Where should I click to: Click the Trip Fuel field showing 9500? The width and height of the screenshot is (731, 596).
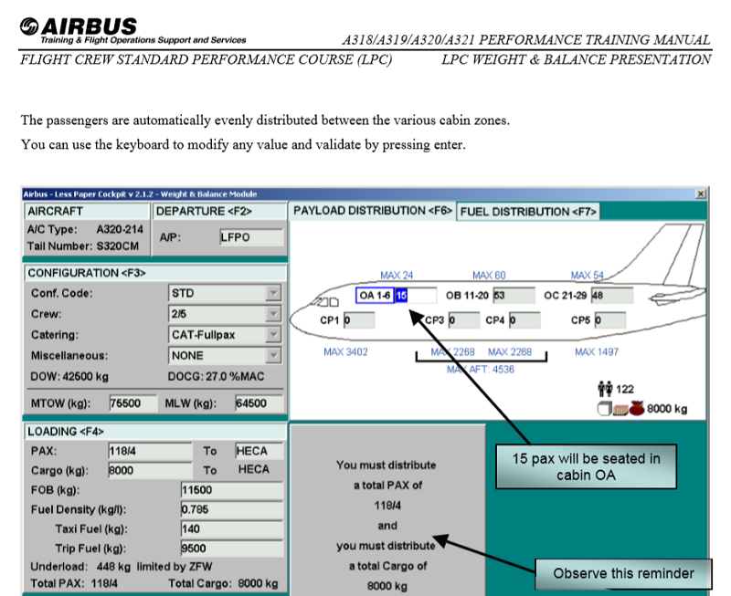[x=232, y=549]
